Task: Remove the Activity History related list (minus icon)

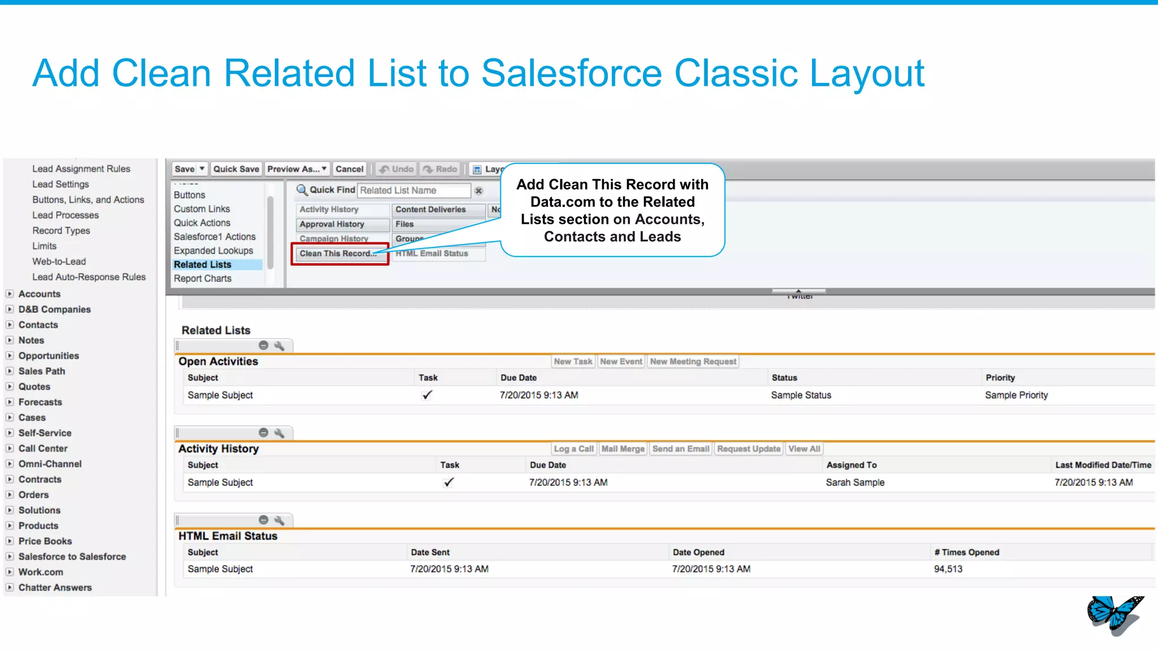Action: pos(263,433)
